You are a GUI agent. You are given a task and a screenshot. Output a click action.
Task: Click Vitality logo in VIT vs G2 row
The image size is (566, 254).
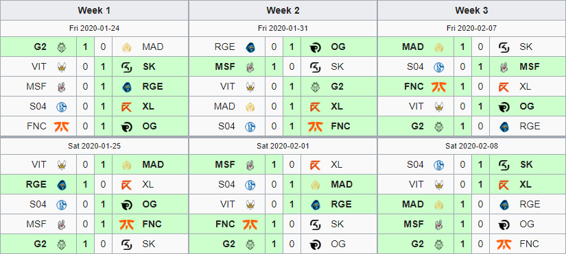(250, 86)
